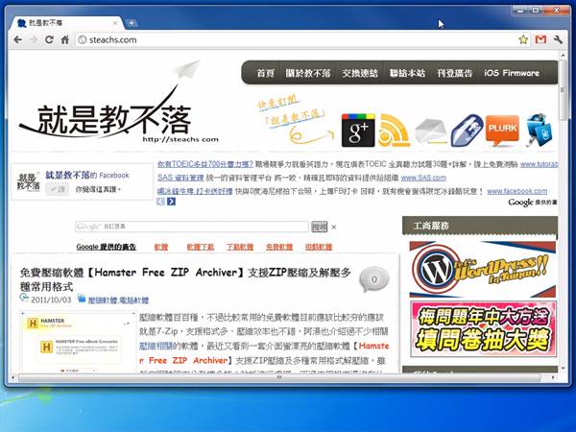Click the vertical scrollbar up arrow
576x432 pixels.
pyautogui.click(x=563, y=55)
